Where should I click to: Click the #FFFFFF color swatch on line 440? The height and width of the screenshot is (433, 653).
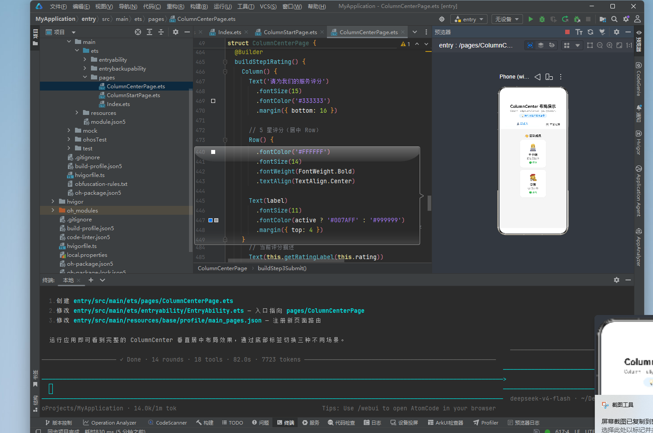coord(213,152)
